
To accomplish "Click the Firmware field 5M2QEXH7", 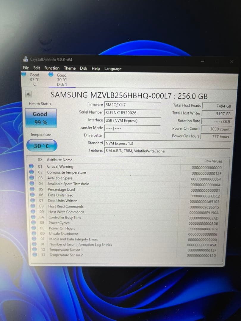I will click(132, 105).
